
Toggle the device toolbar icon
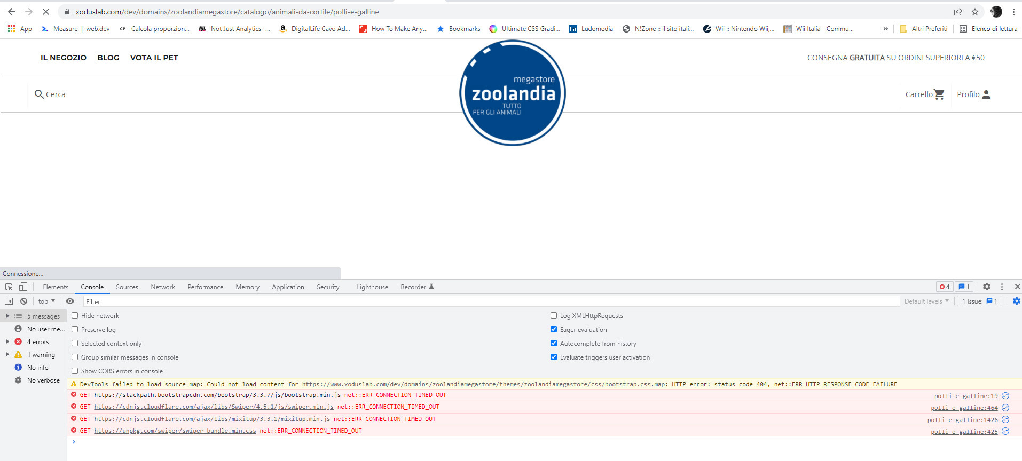tap(23, 287)
